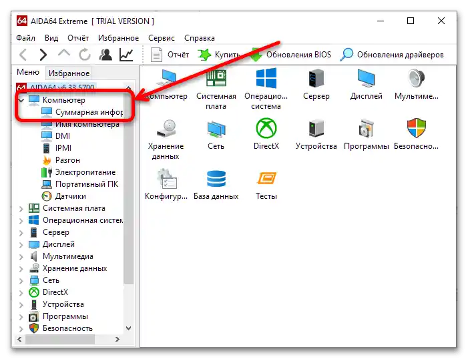Open the Отчёт menu in menu bar
The height and width of the screenshot is (359, 468).
tap(78, 38)
